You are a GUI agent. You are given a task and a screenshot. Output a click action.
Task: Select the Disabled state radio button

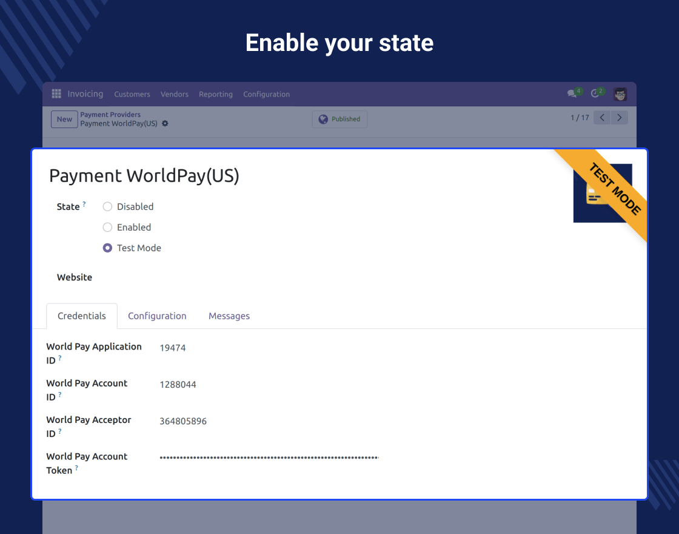107,206
